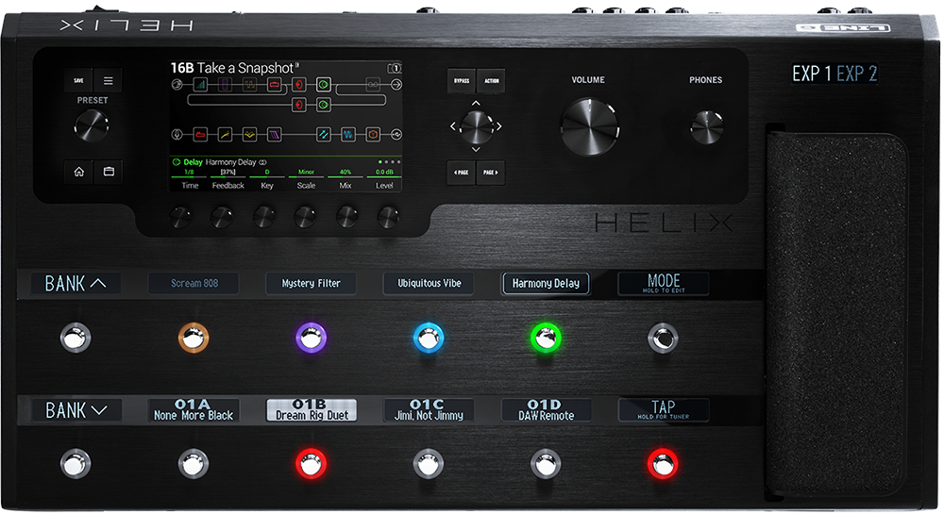The image size is (944, 514).
Task: Click the joystick encoder
Action: point(476,126)
